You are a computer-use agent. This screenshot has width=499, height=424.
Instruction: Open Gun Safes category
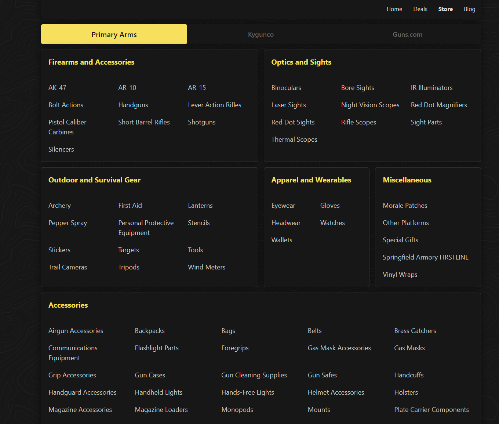click(322, 375)
